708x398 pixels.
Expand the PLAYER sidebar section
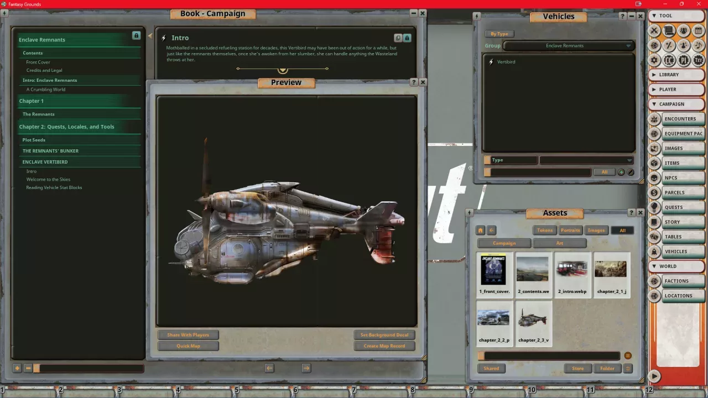[676, 89]
